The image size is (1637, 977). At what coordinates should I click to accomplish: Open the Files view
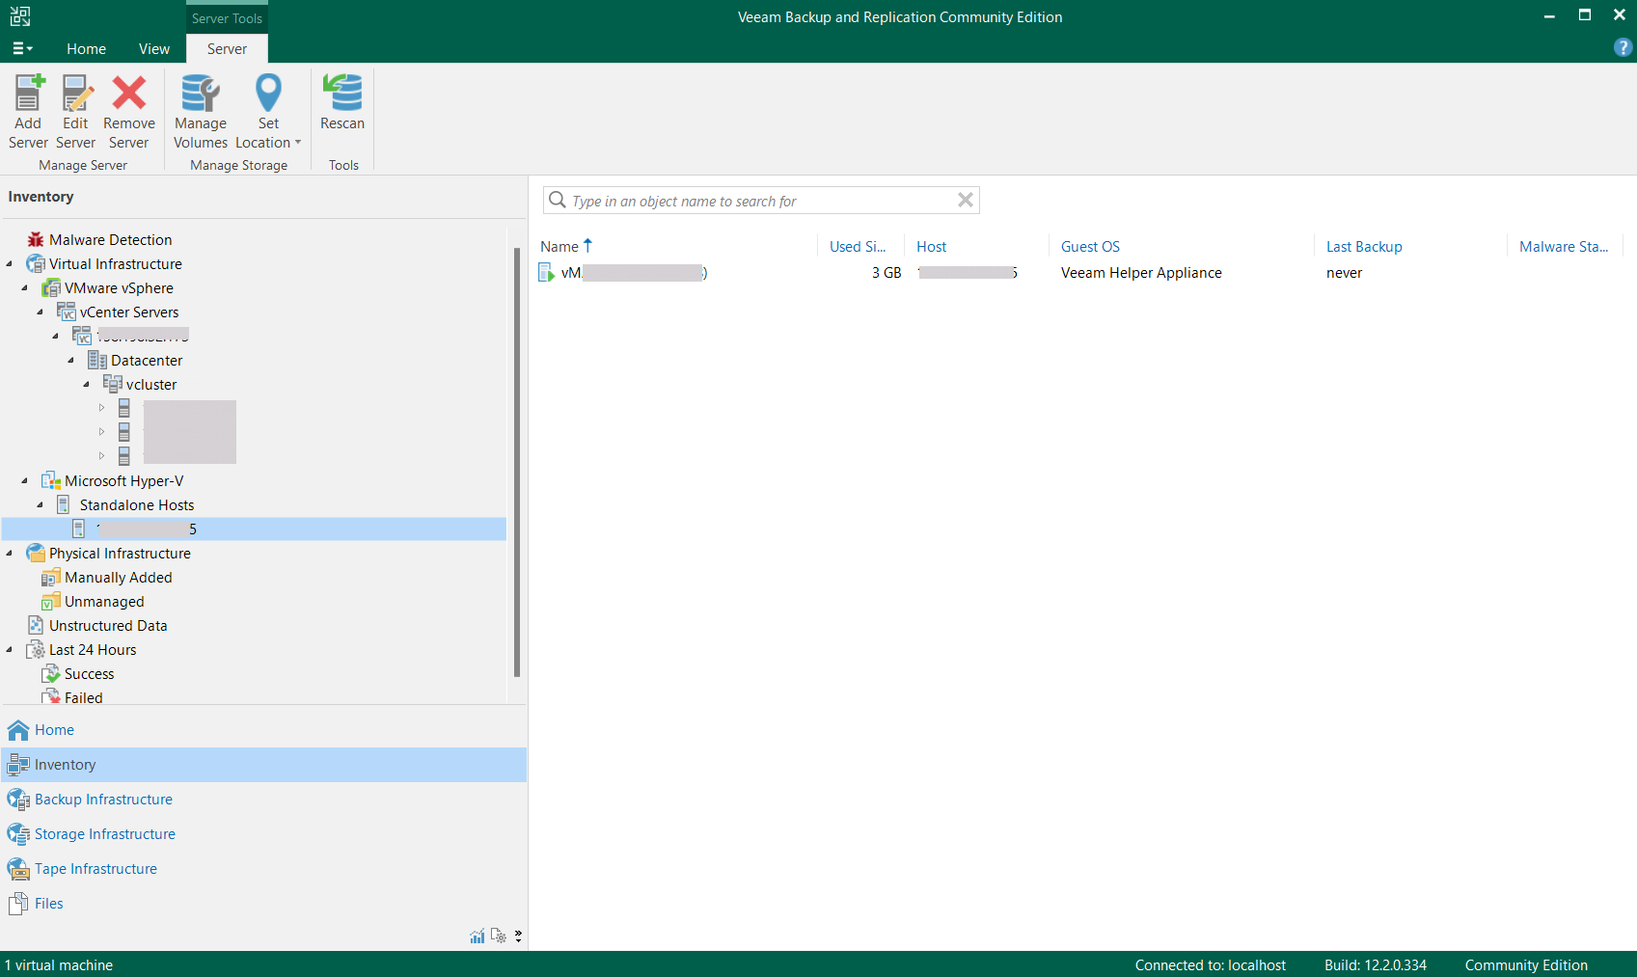point(263,904)
